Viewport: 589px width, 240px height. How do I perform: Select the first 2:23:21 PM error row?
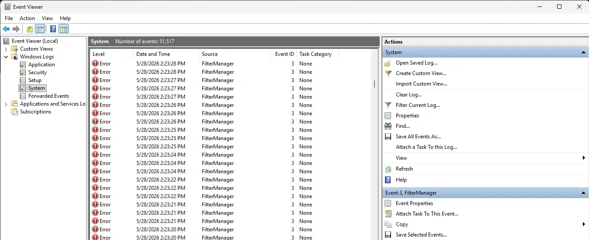231,205
